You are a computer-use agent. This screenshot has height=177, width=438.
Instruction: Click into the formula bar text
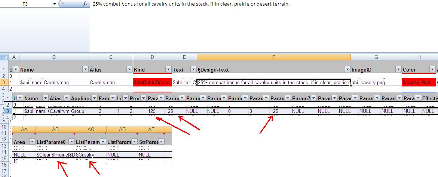(x=224, y=4)
